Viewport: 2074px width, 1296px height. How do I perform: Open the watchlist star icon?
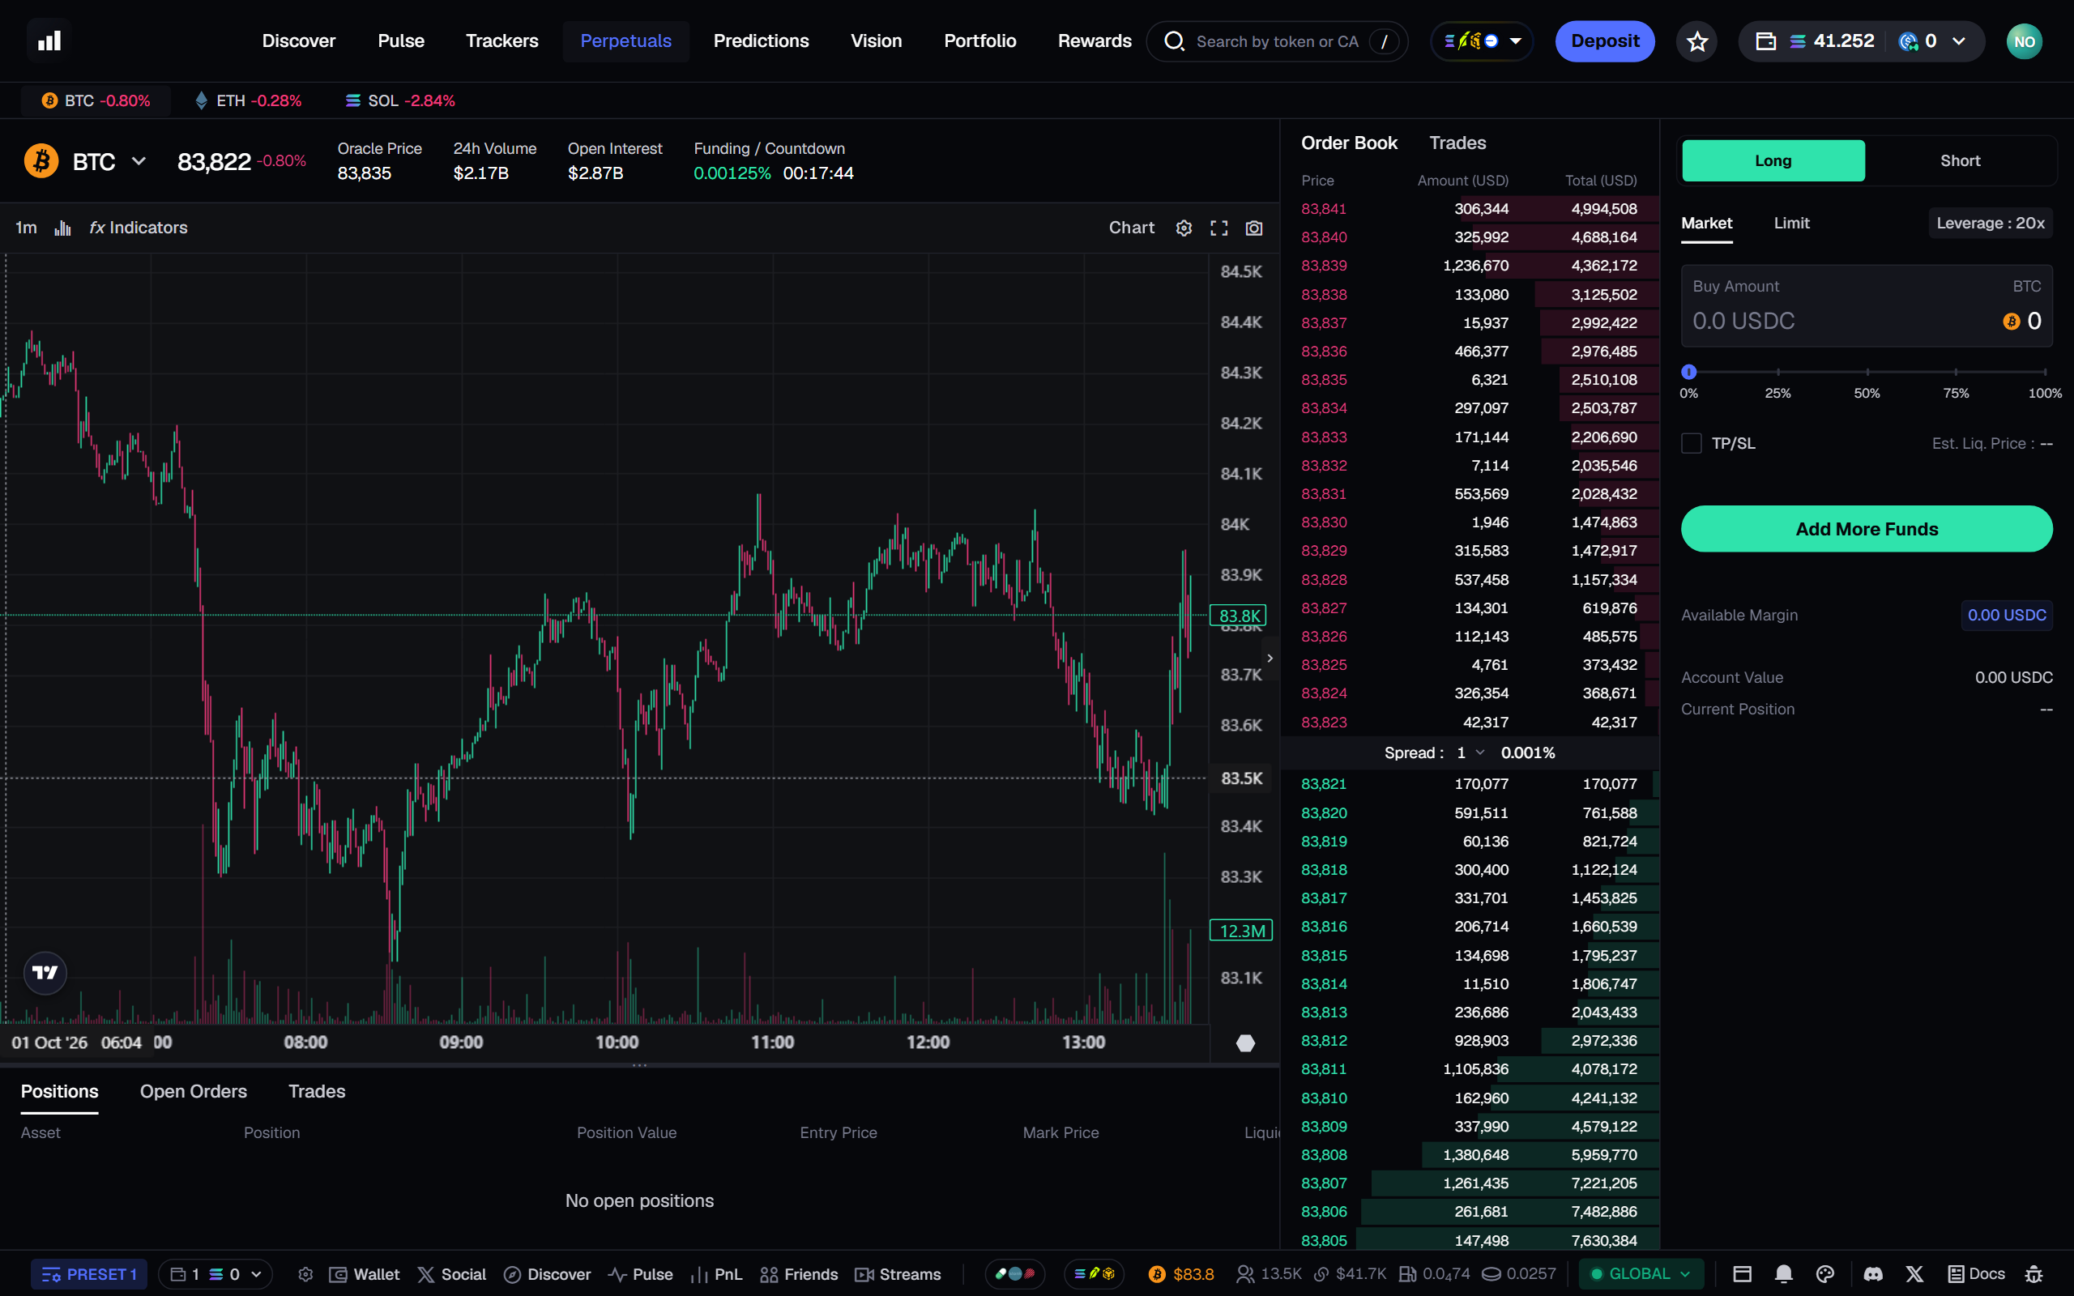1697,41
